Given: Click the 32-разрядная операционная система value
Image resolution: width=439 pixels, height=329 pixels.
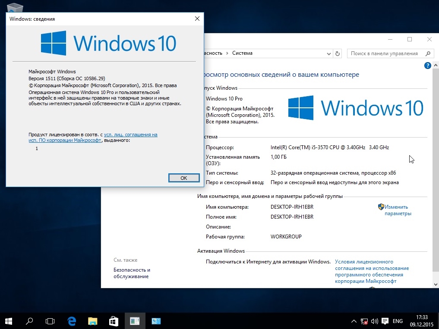Looking at the screenshot, I should click(x=333, y=173).
